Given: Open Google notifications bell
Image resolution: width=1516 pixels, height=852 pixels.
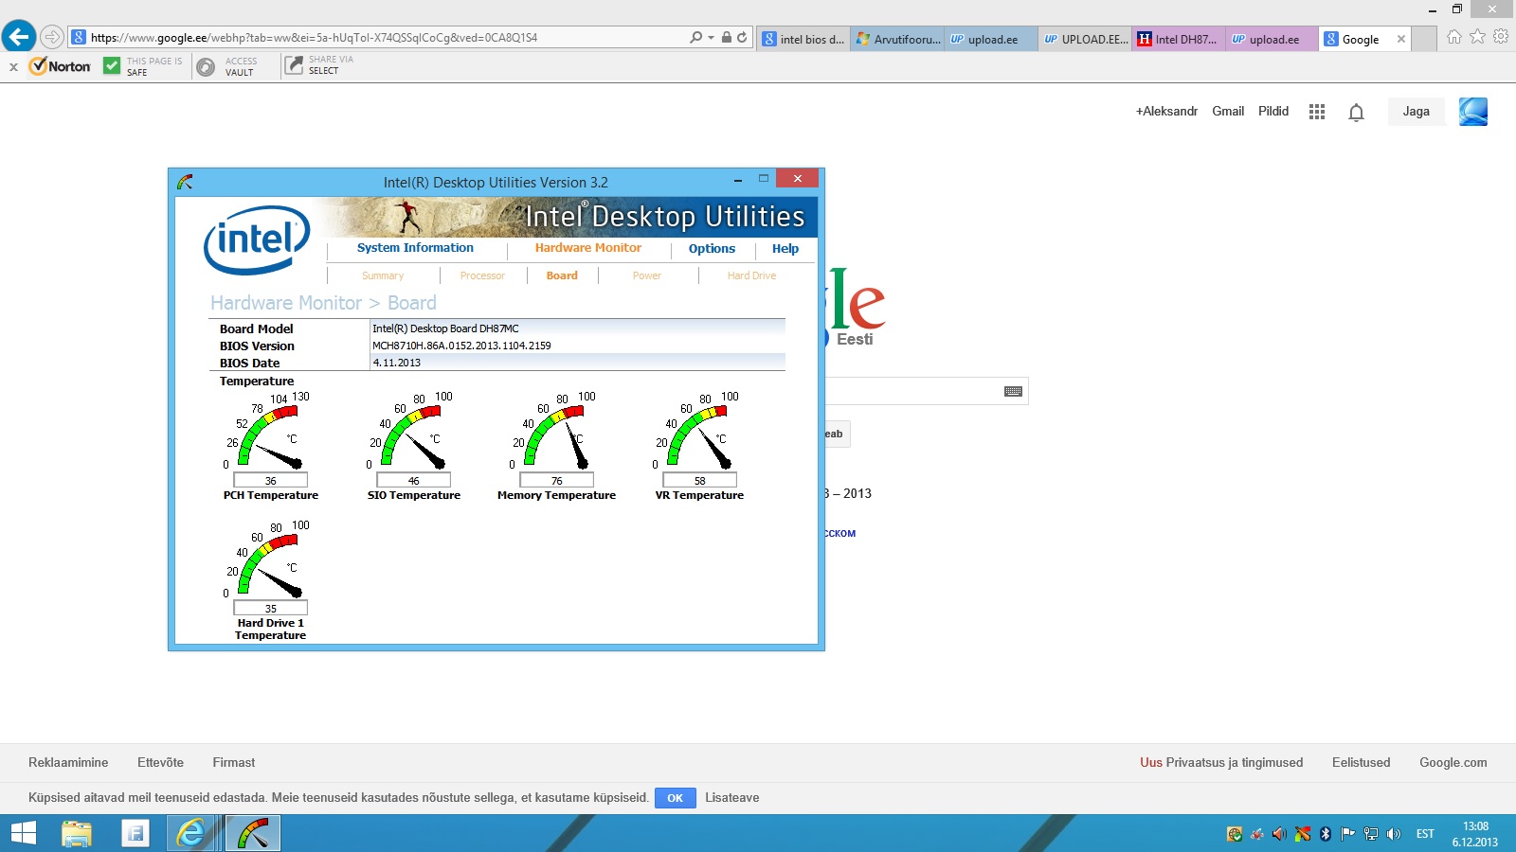Looking at the screenshot, I should (1356, 113).
